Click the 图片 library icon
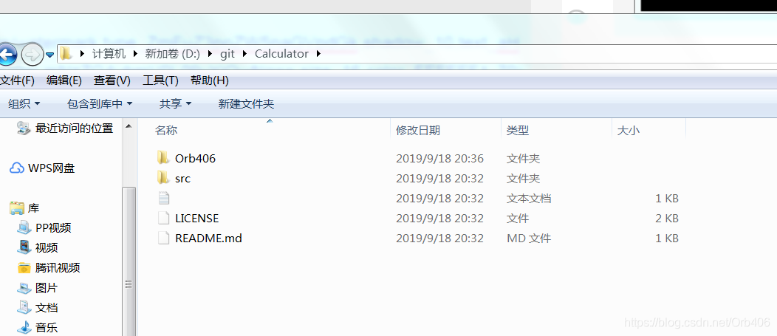The image size is (777, 336). point(24,287)
